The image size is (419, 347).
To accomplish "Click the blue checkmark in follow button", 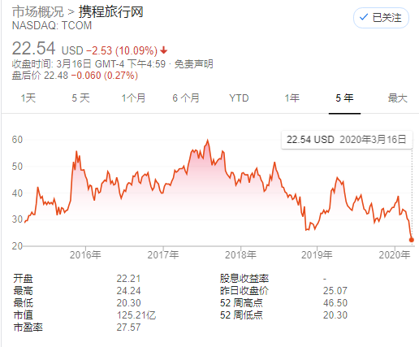I will (363, 17).
